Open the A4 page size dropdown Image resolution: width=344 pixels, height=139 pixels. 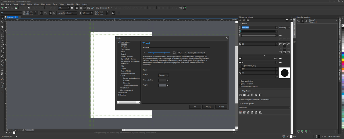pos(21,13)
